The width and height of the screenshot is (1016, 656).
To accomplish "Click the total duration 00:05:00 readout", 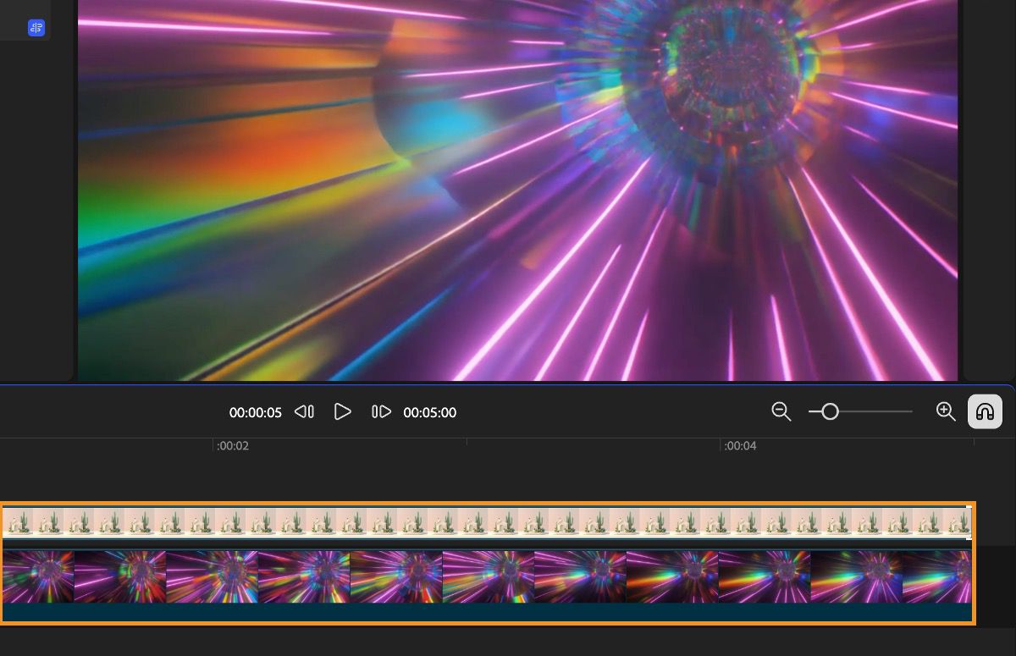I will [430, 413].
